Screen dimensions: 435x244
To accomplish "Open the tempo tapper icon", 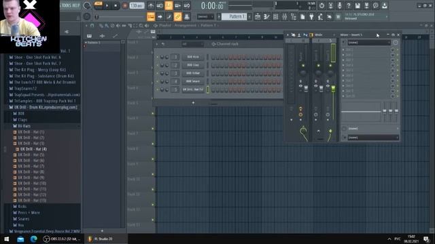I will (320, 17).
